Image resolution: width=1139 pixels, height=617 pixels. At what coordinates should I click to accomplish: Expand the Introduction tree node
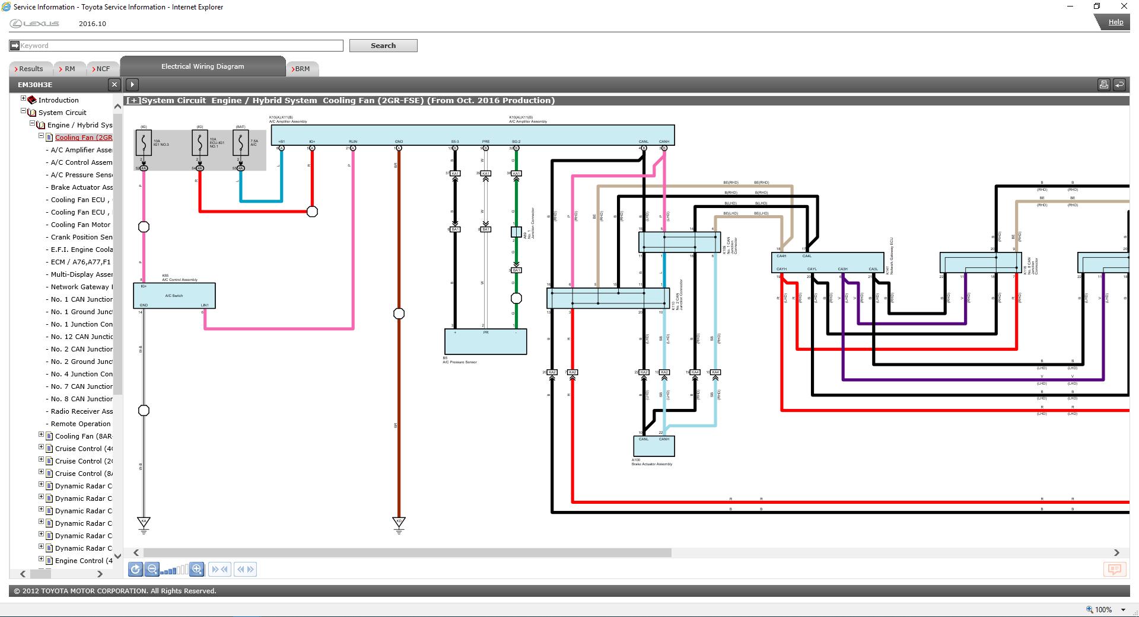[x=24, y=98]
